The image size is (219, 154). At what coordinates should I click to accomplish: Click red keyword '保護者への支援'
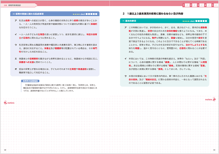click(x=27, y=62)
